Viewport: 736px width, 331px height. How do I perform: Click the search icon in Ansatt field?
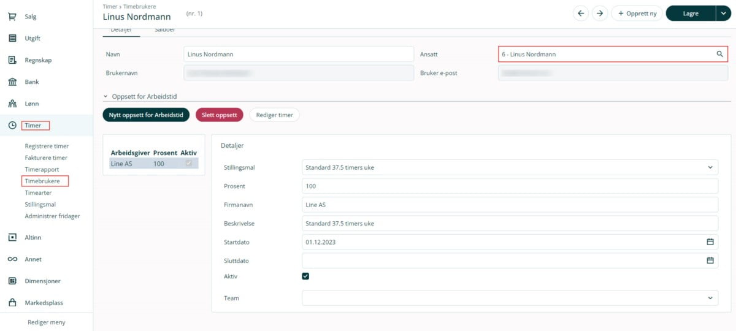[x=719, y=54]
